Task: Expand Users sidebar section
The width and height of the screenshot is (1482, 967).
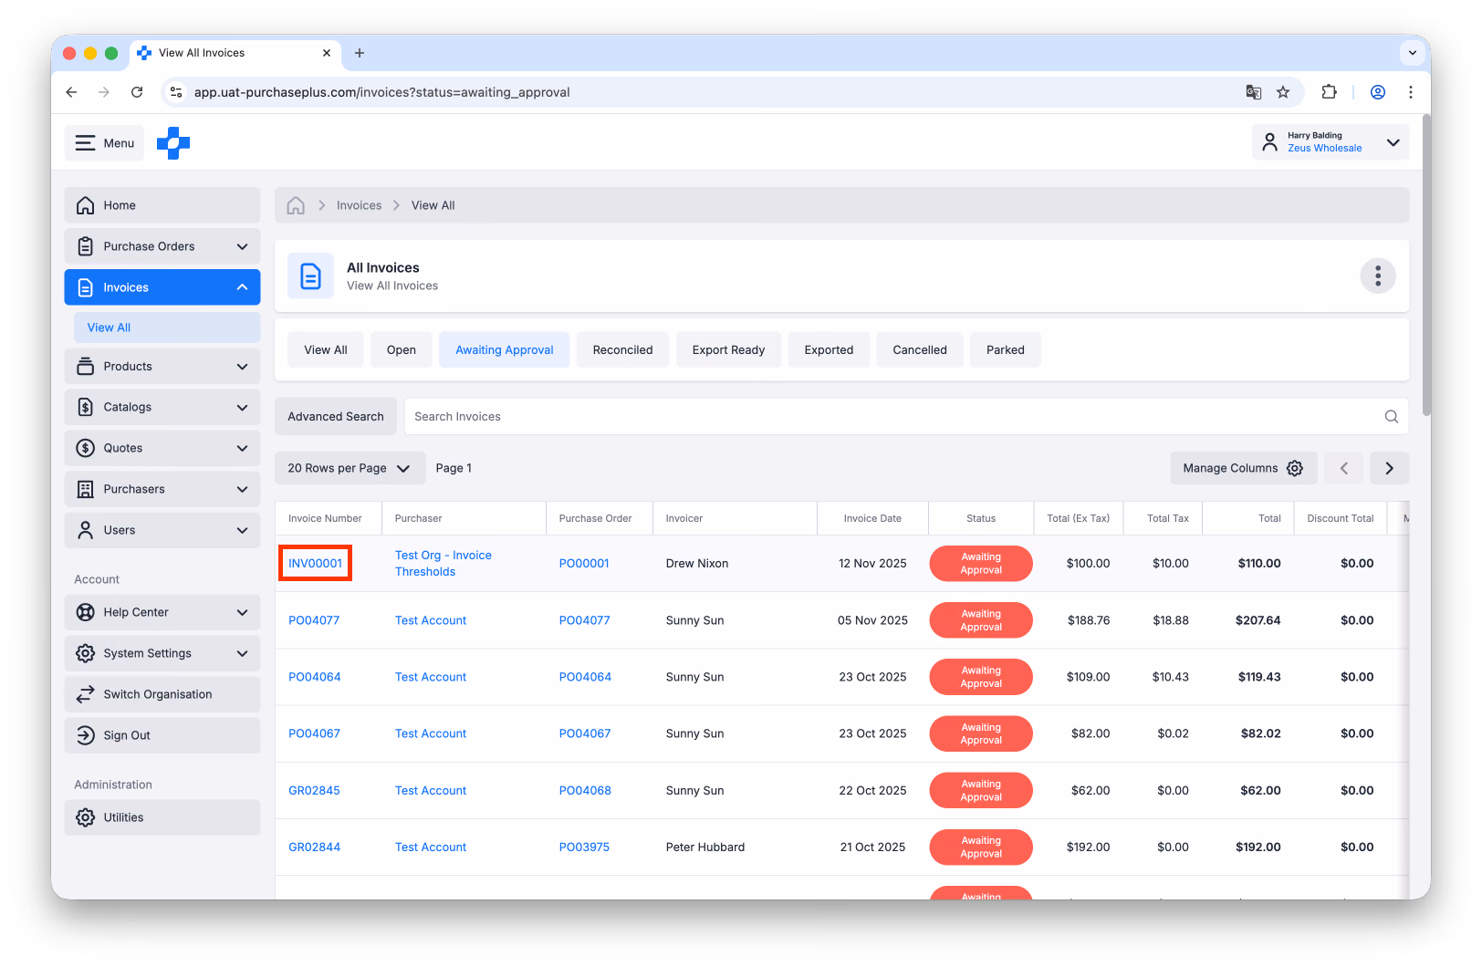Action: 162,530
